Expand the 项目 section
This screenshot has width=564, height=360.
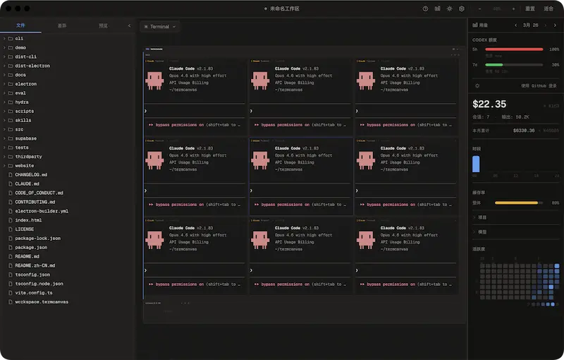[x=482, y=217]
